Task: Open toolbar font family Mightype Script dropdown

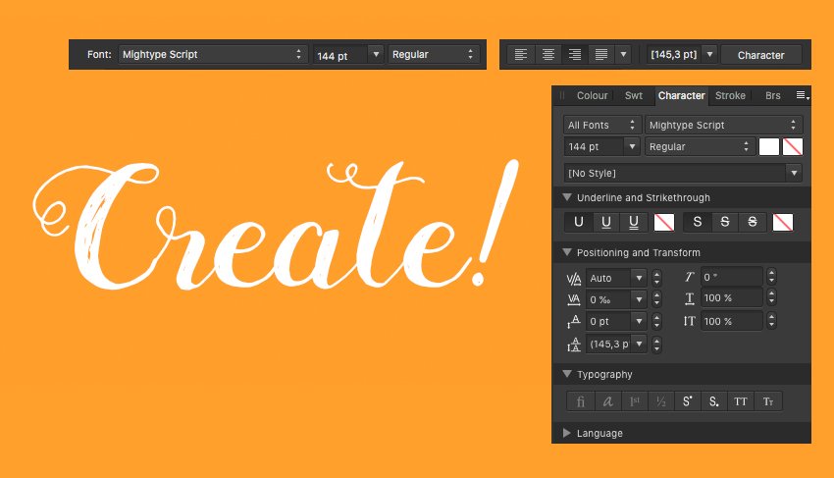Action: coord(213,54)
